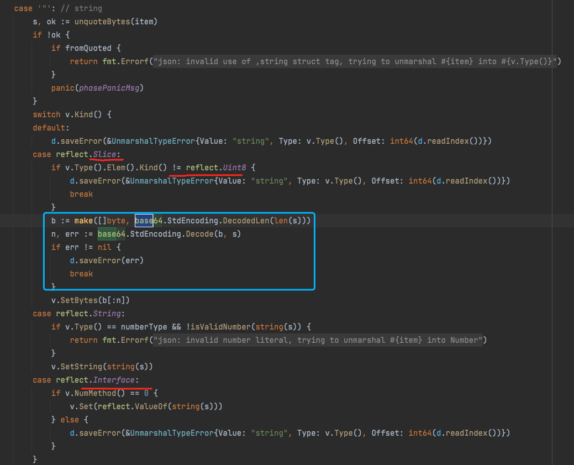Click the d.saveError(err) call

102,260
